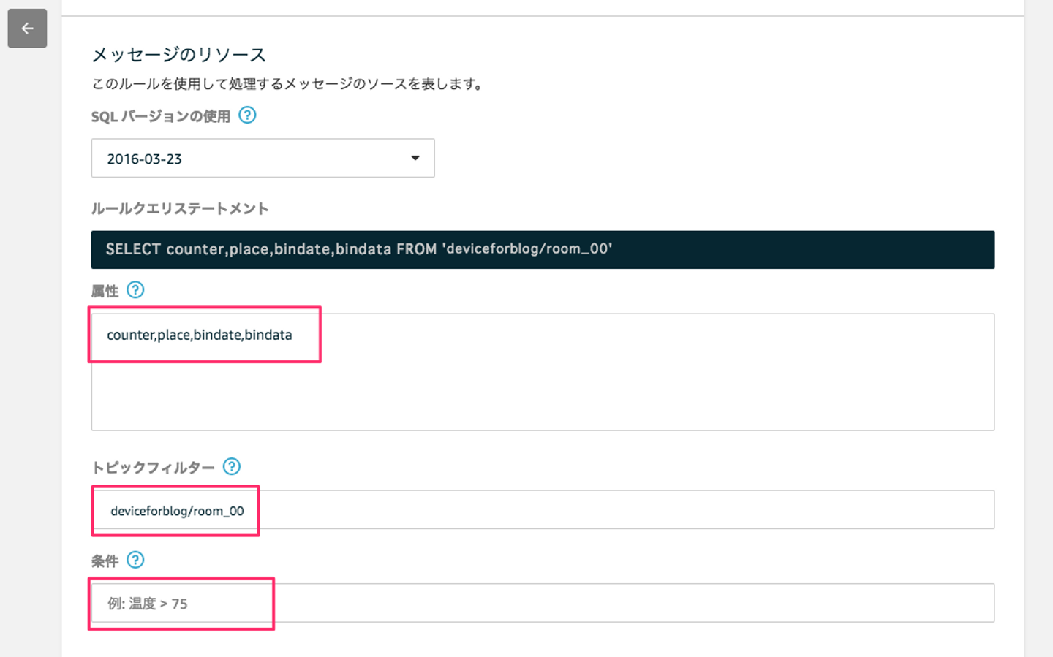Click the back arrow button
The width and height of the screenshot is (1053, 657).
27,29
